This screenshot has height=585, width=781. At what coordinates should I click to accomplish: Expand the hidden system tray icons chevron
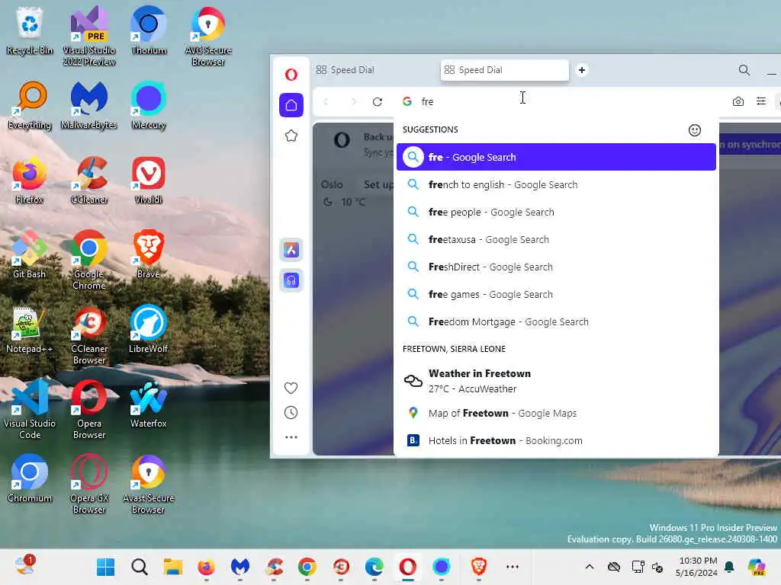click(590, 567)
